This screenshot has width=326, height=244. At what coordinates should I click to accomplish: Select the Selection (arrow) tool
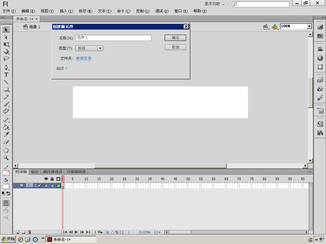6,30
